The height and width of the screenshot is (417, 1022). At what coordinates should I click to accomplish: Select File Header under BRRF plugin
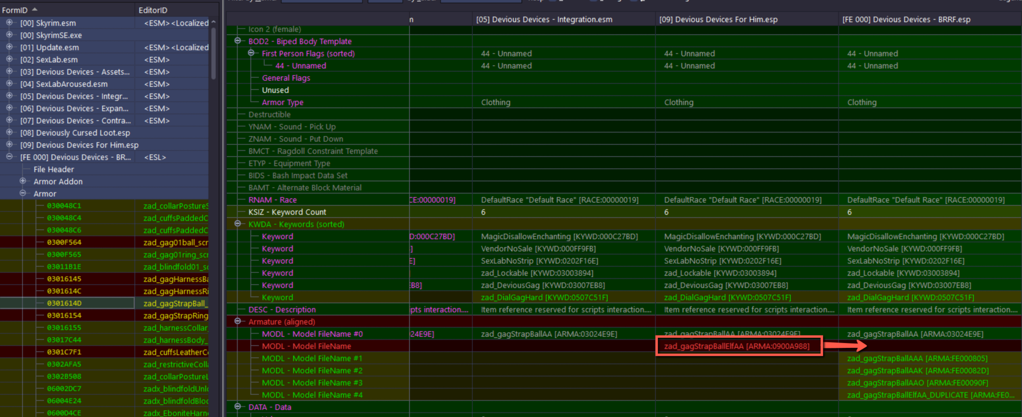point(54,169)
